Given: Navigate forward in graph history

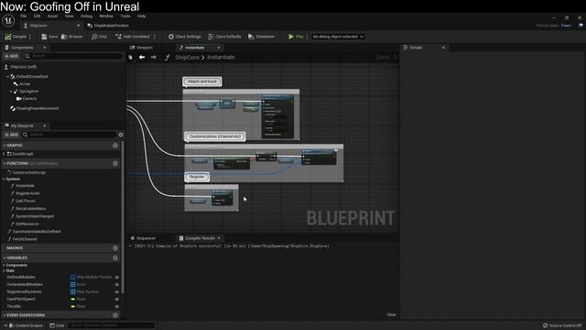Looking at the screenshot, I should point(153,57).
